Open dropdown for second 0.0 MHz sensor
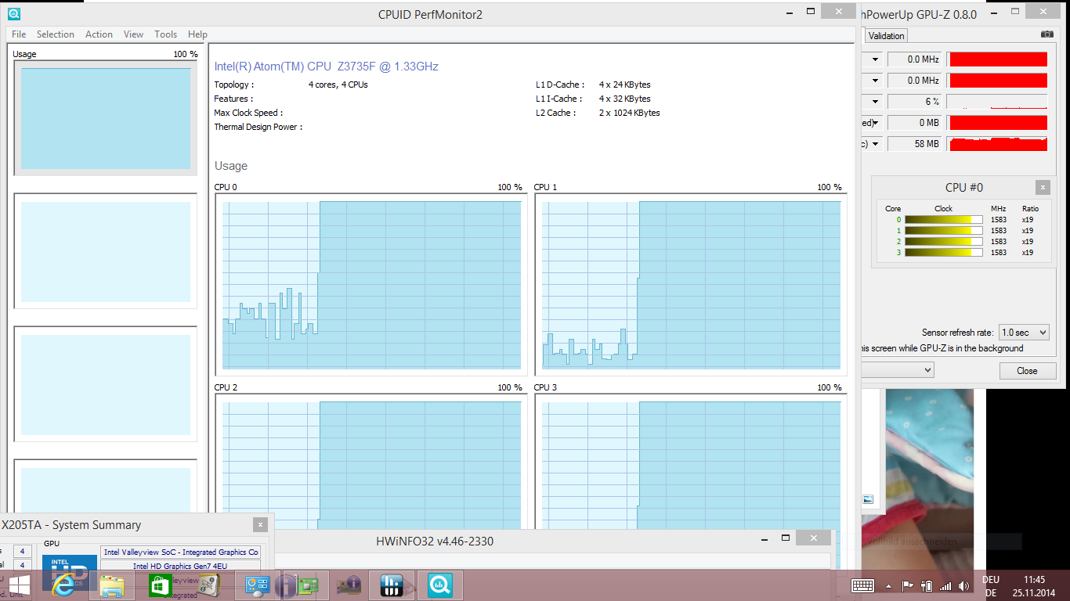 click(875, 81)
